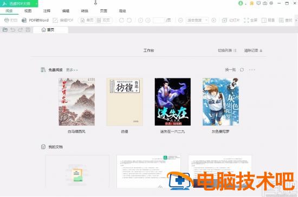Open the 注释 menu tab
Image resolution: width=298 pixels, height=197 pixels.
(47, 11)
